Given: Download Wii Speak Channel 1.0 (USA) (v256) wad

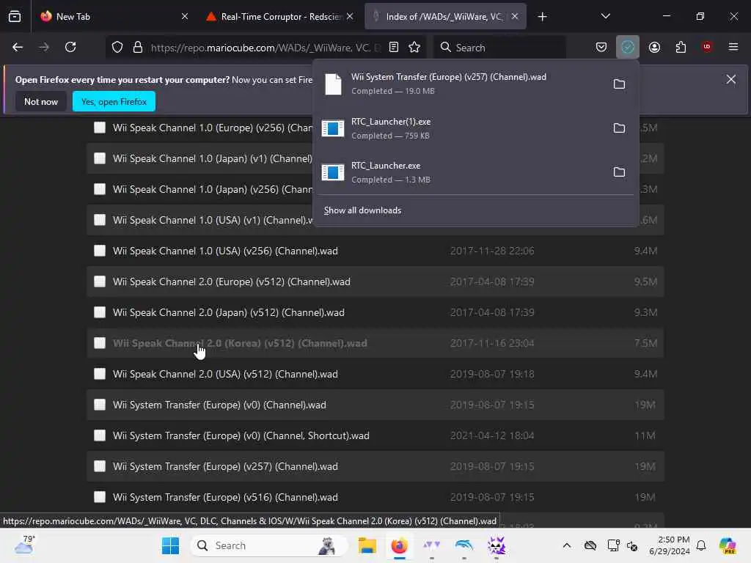Looking at the screenshot, I should click(225, 251).
